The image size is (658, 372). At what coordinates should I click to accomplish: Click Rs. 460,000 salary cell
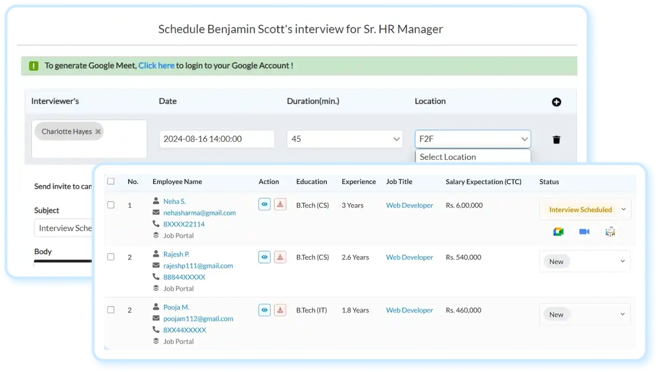pyautogui.click(x=464, y=310)
